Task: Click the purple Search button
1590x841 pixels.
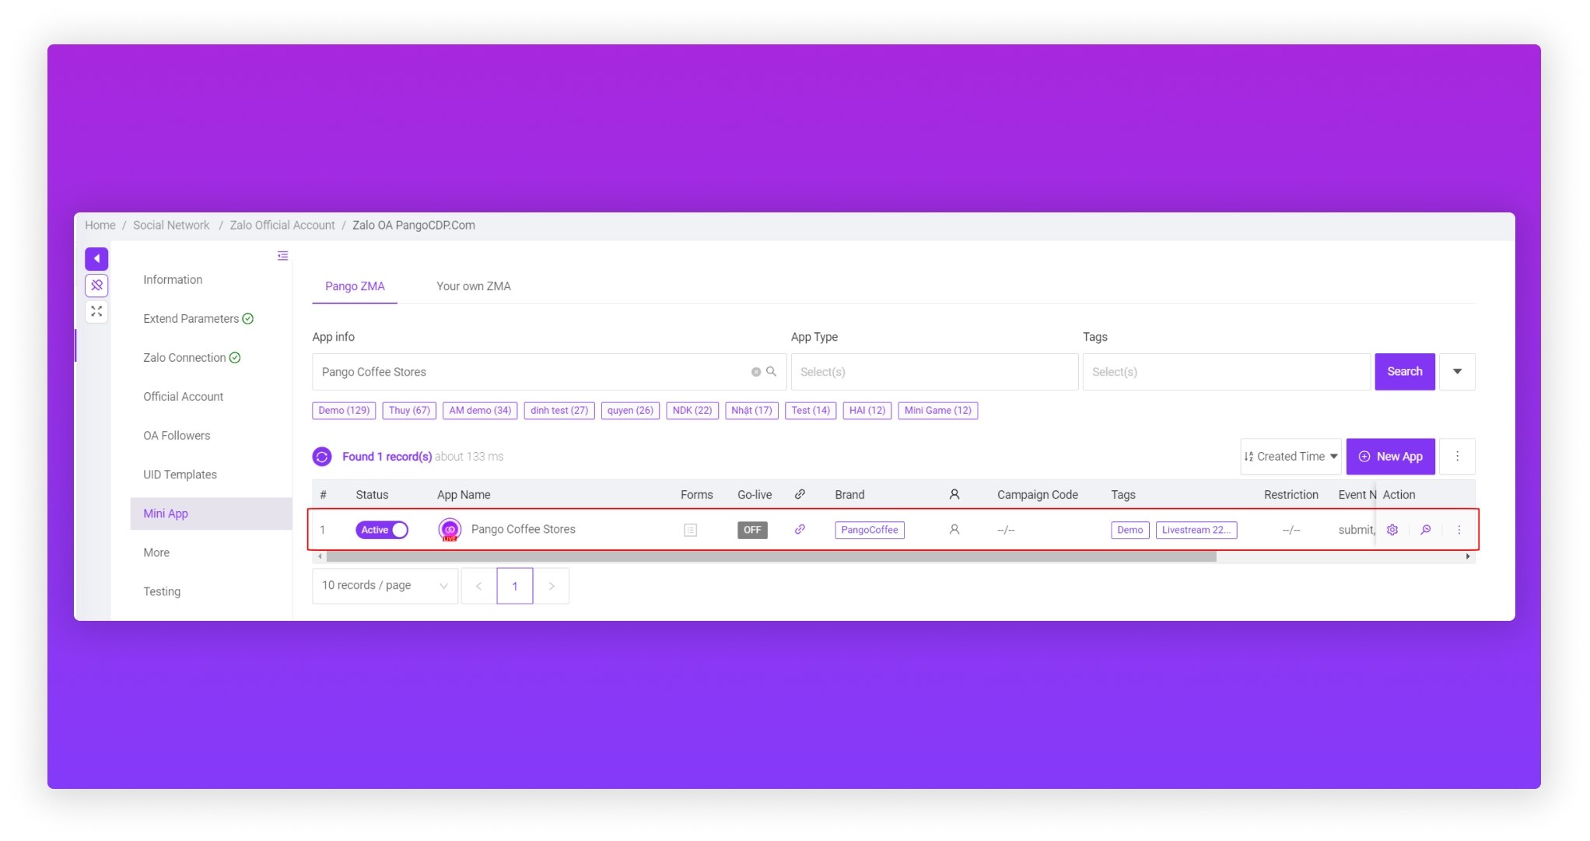Action: point(1404,372)
